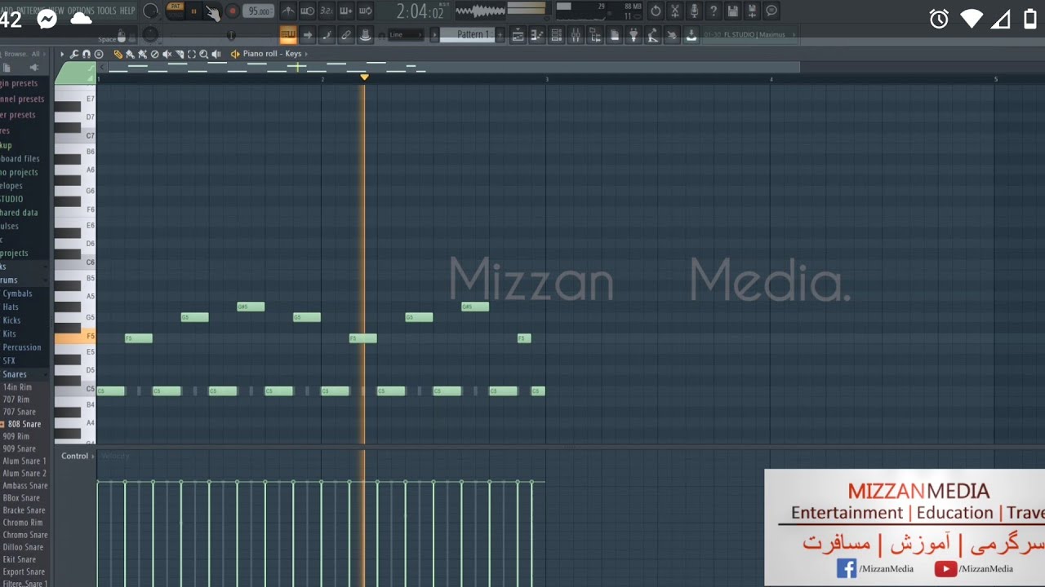Click the tempo field showing 95.000

point(258,11)
